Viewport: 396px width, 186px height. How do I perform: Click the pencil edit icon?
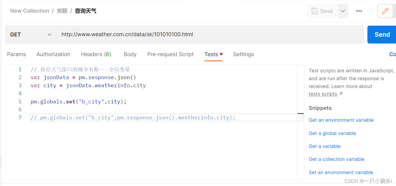[x=385, y=11]
